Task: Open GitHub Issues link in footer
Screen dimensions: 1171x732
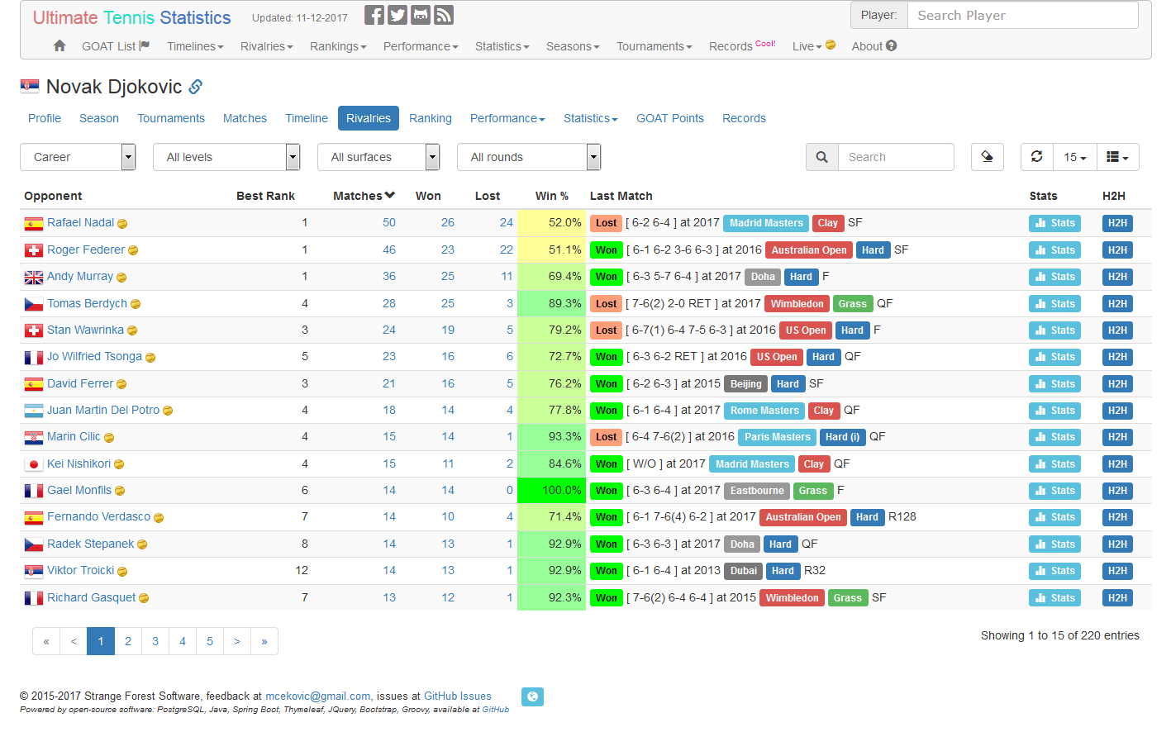Action: click(458, 696)
